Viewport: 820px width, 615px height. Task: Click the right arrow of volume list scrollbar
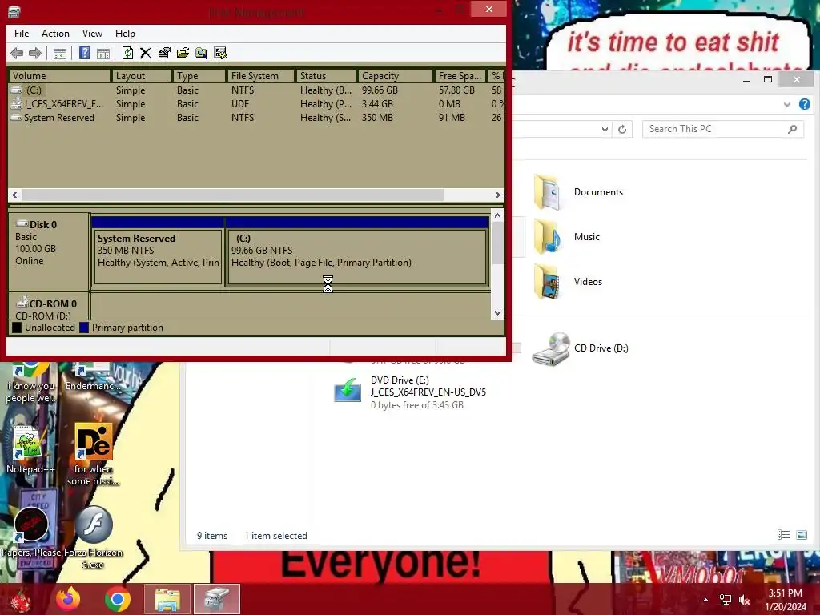pyautogui.click(x=497, y=195)
